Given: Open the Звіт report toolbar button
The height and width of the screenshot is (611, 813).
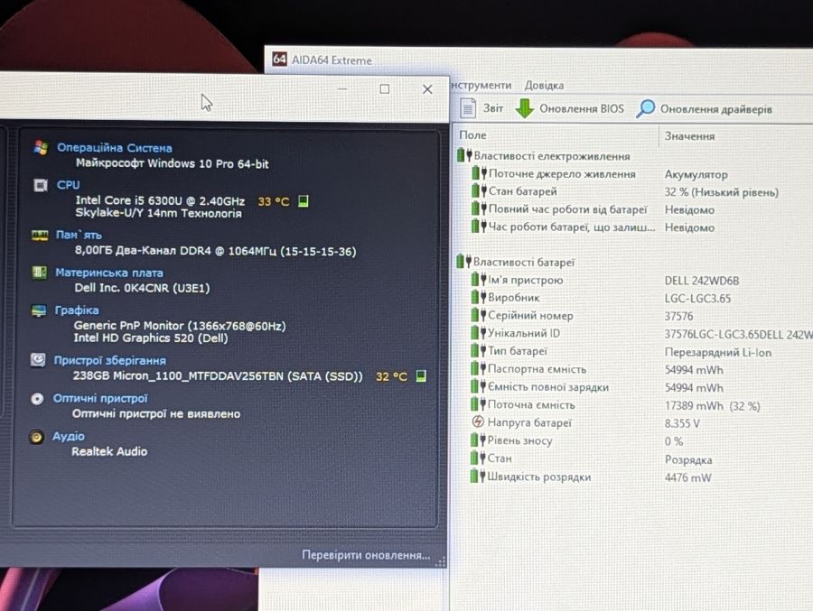Looking at the screenshot, I should point(481,107).
